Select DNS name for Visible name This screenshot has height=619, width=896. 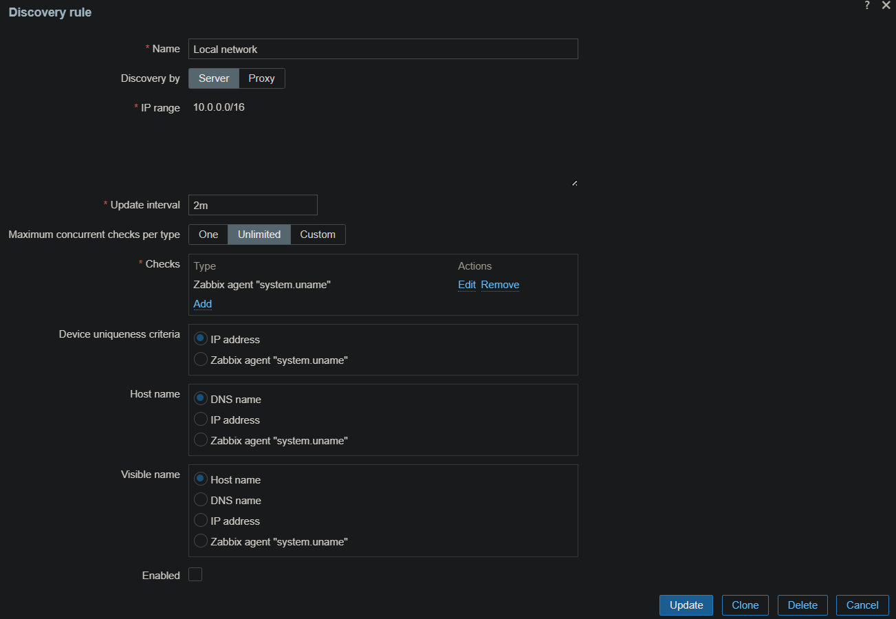point(201,500)
